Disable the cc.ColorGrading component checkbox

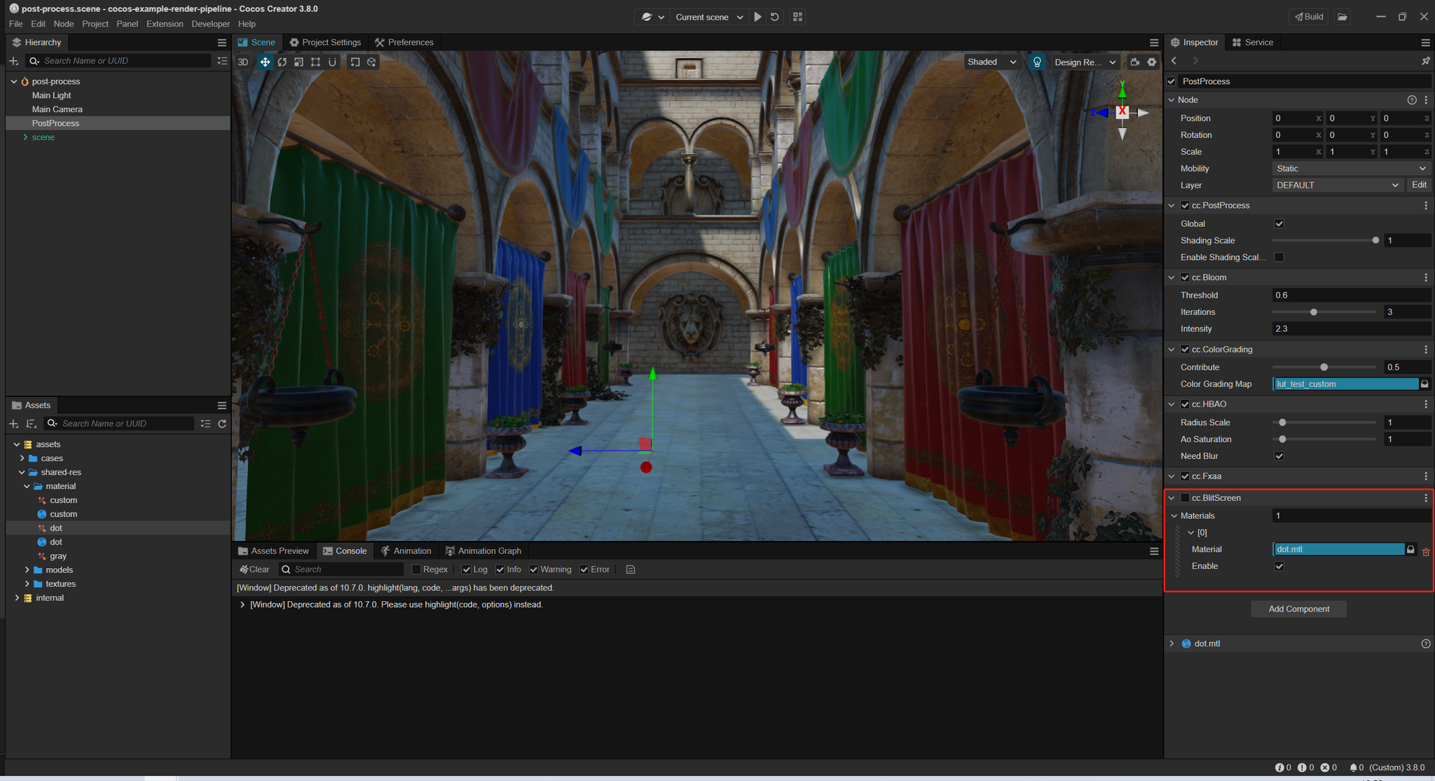click(x=1186, y=350)
